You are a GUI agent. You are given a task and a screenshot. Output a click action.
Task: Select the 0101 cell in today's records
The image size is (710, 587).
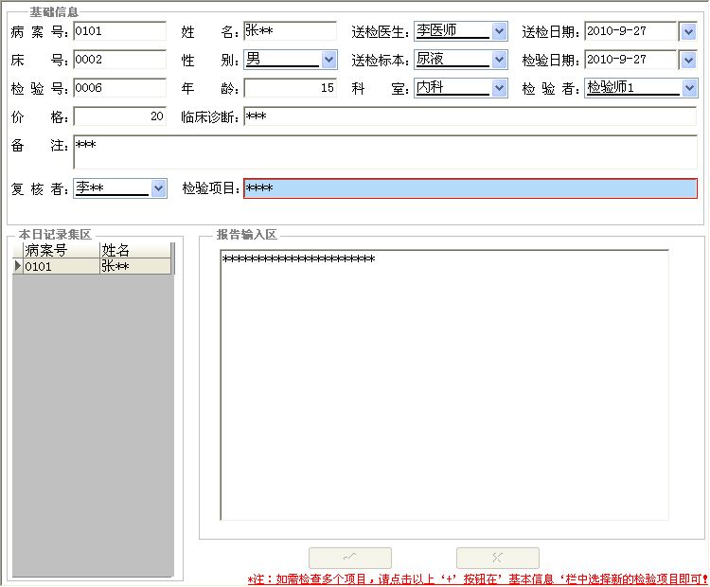(x=62, y=266)
